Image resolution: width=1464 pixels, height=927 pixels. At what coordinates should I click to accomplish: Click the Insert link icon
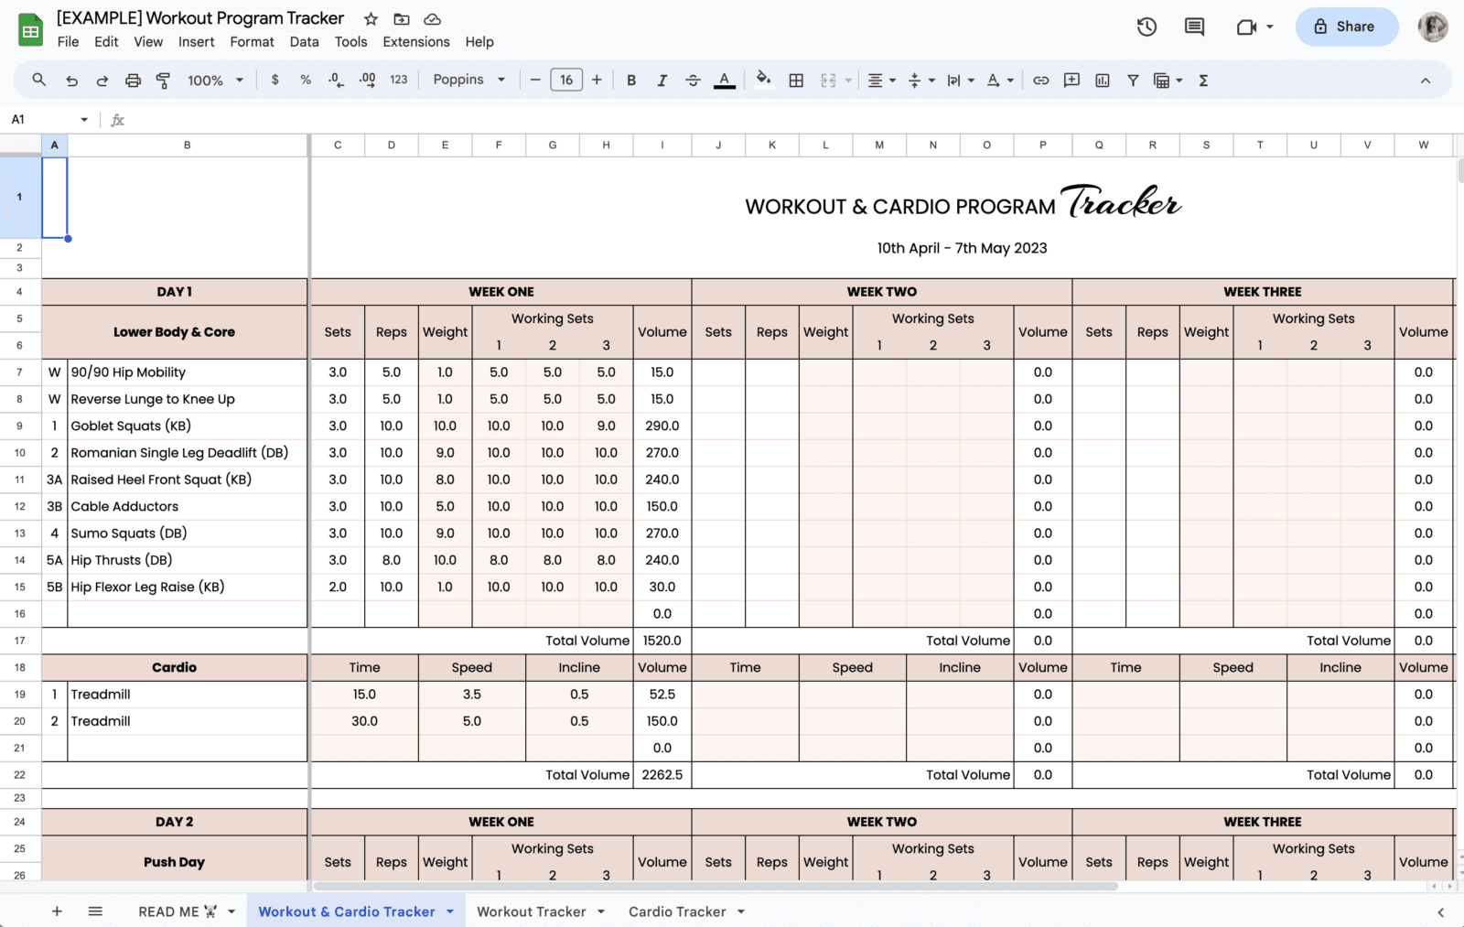click(1040, 81)
